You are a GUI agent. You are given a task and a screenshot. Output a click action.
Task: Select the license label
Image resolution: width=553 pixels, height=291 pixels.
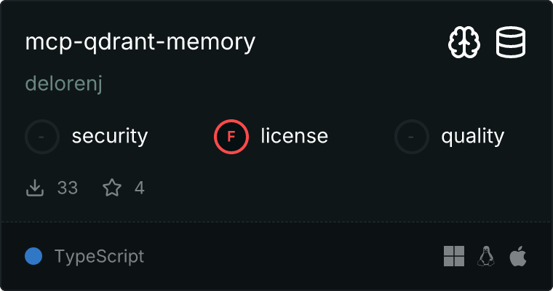click(295, 136)
